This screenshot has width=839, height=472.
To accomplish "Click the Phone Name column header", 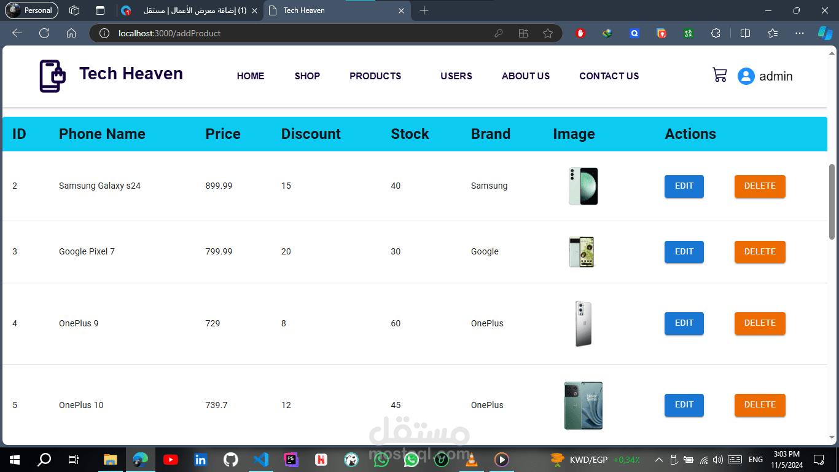I will 102,134.
